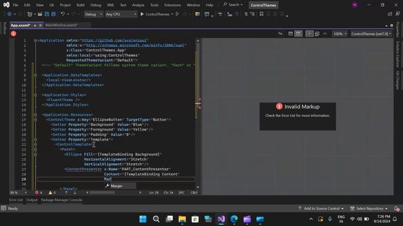Click the Save button in toolbar

47,14
